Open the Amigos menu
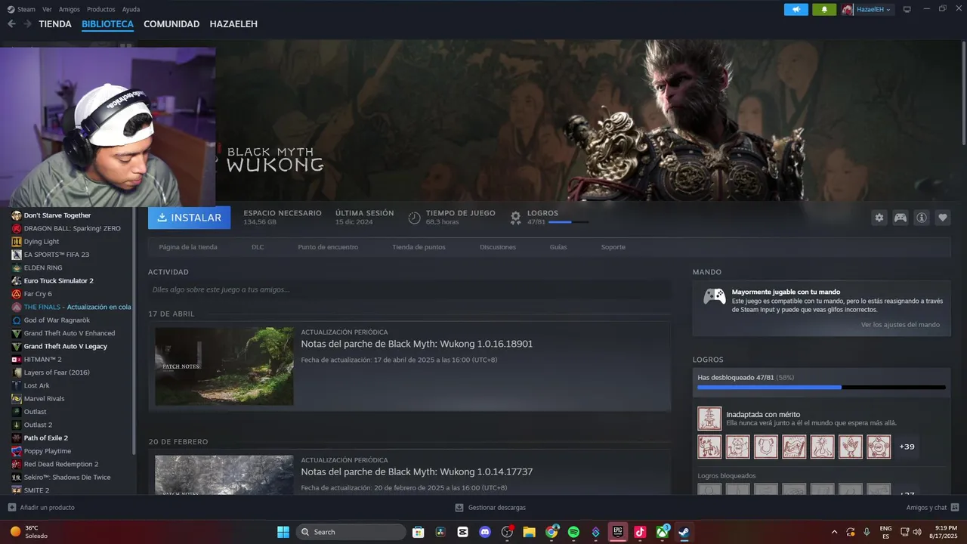967x544 pixels. pyautogui.click(x=69, y=9)
